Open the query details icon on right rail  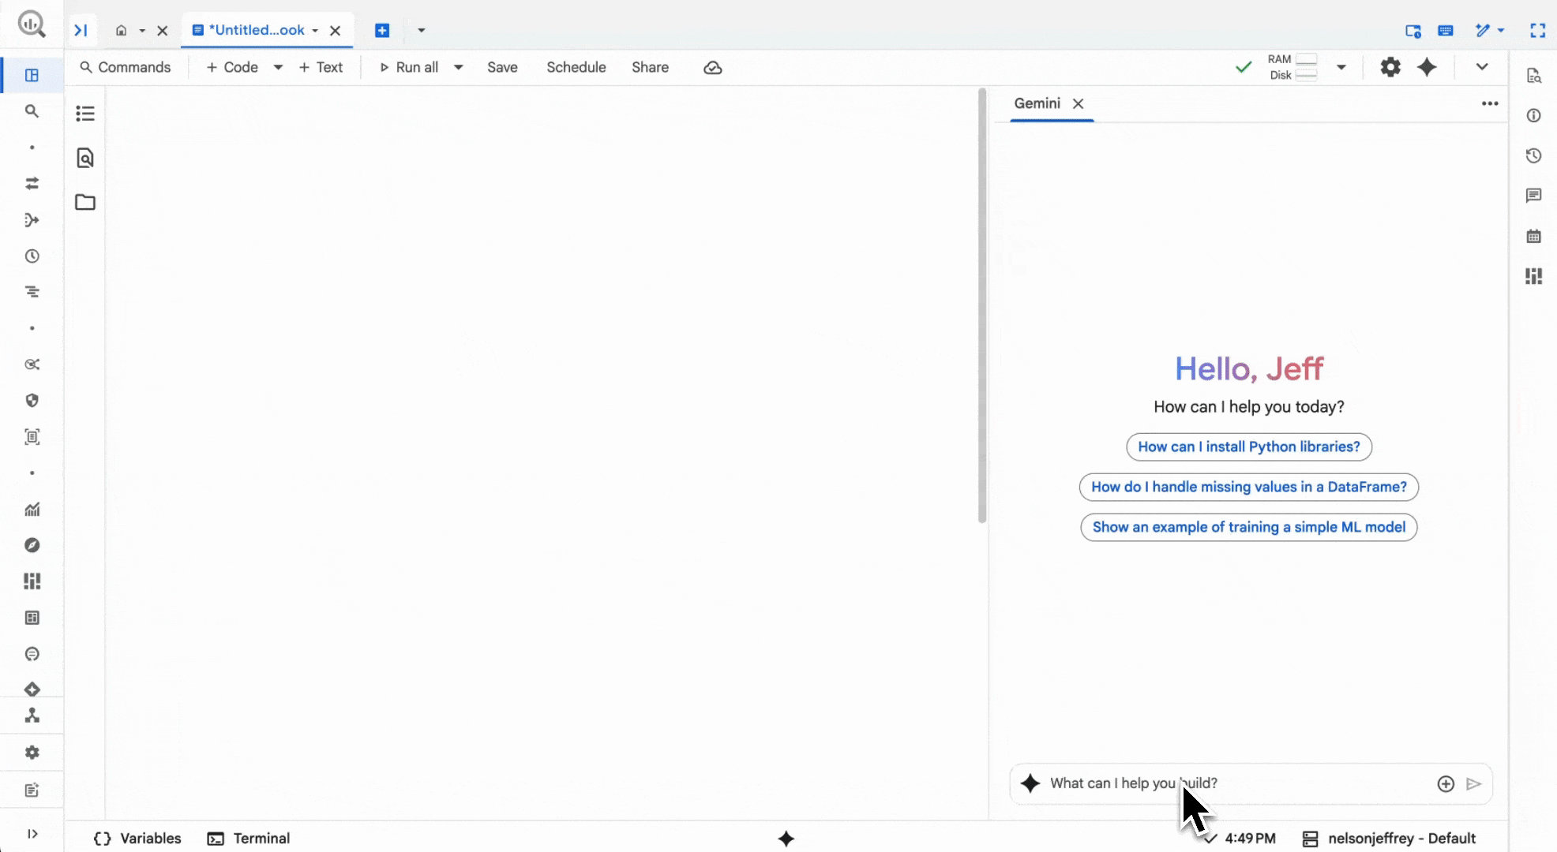pyautogui.click(x=1533, y=76)
